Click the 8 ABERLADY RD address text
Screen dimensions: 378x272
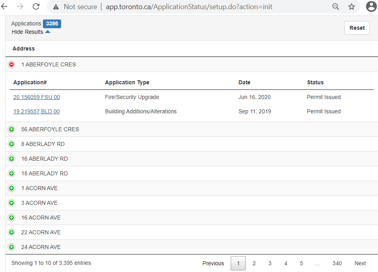(x=43, y=144)
